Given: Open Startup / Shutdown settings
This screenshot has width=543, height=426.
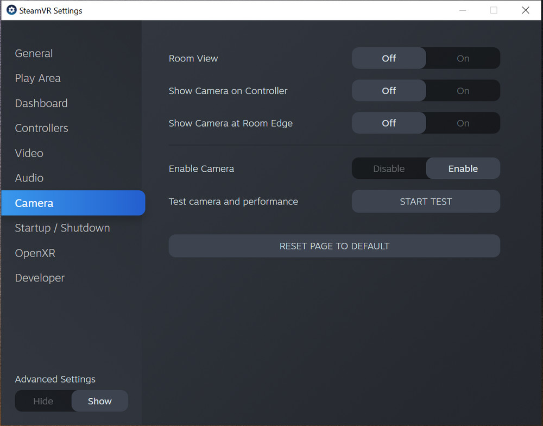Looking at the screenshot, I should [x=62, y=228].
